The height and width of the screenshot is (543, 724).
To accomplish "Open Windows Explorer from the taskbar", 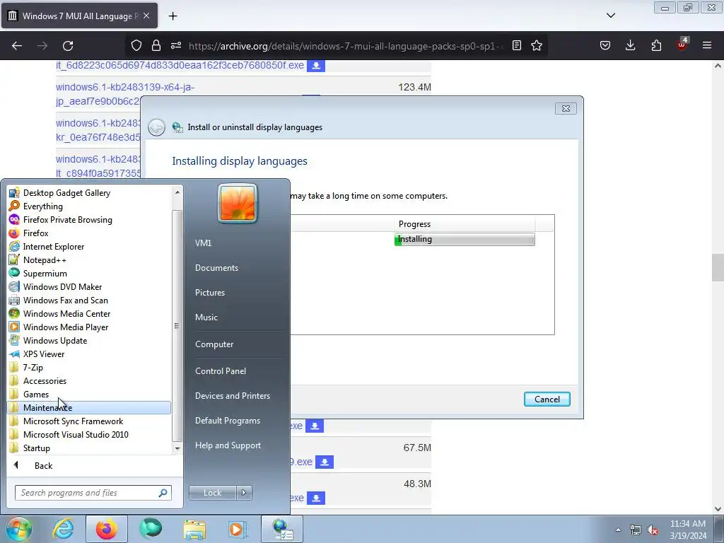I will (194, 529).
